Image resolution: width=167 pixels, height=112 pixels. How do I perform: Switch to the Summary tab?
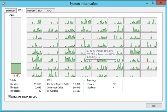(x=11, y=11)
